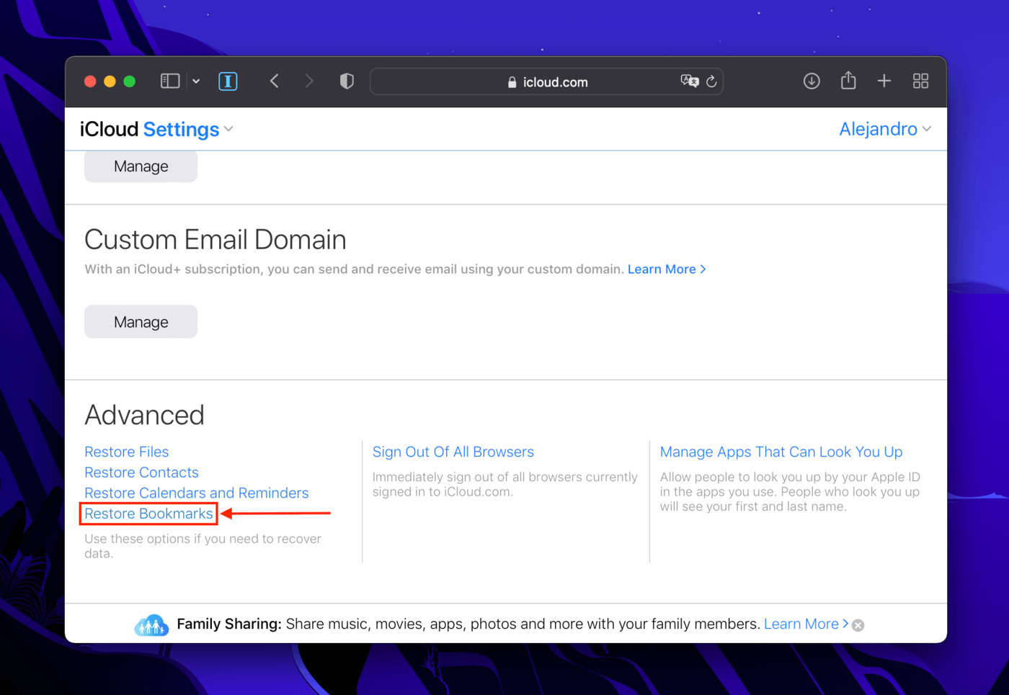Screen dimensions: 1009x695
Task: Open Restore Calendars and Reminders link
Action: pos(196,493)
